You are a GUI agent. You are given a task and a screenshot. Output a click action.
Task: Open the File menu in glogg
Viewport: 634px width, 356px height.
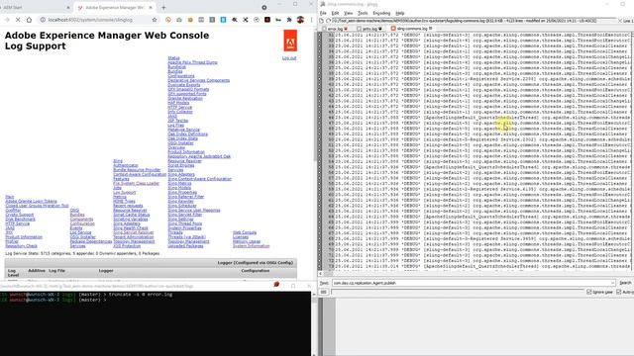point(323,13)
